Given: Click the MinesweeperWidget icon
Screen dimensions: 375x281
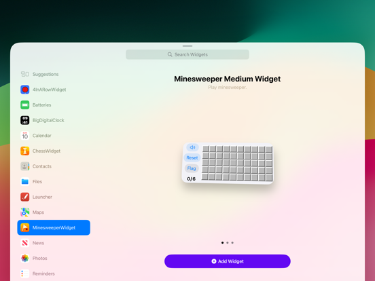Looking at the screenshot, I should 25,227.
